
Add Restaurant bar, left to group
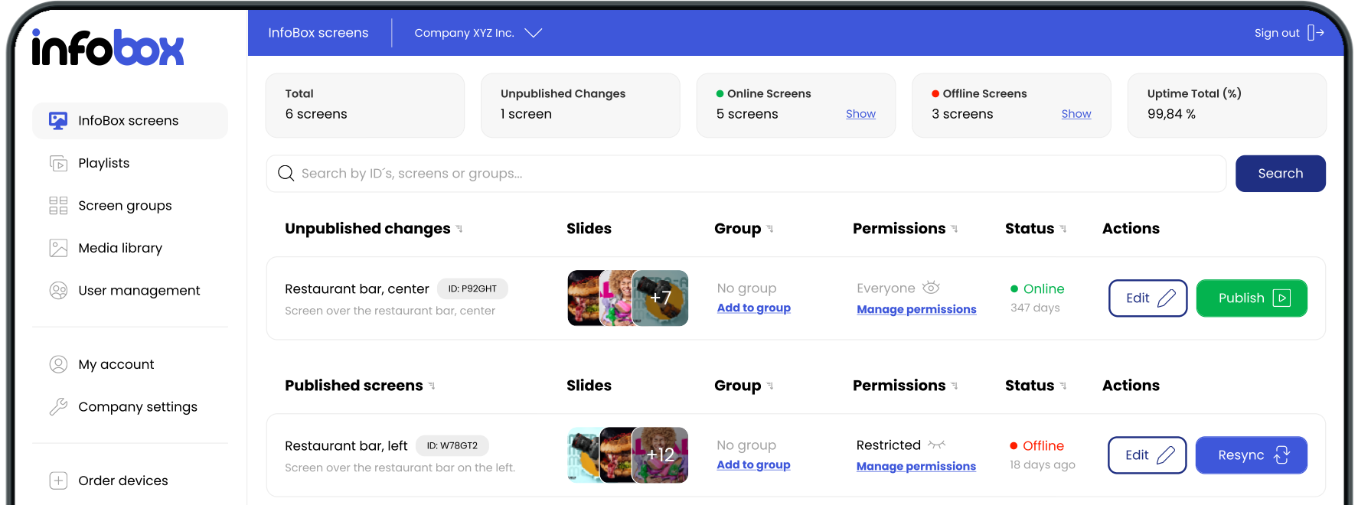point(754,464)
